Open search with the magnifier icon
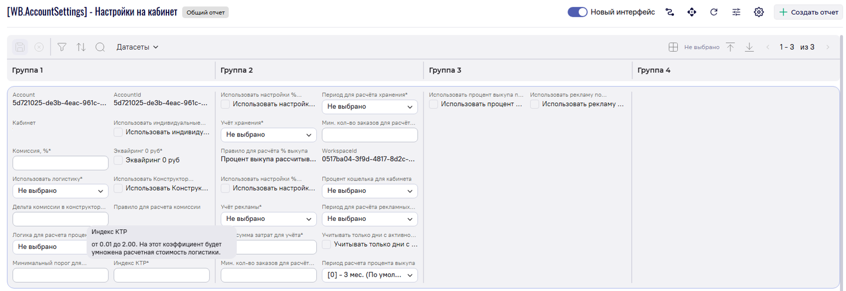The width and height of the screenshot is (846, 291). point(100,47)
